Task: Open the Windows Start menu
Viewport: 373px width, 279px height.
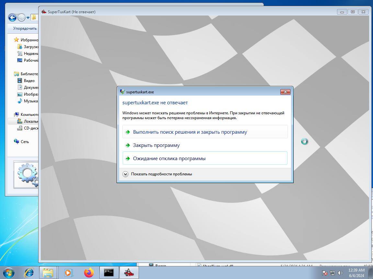Action: tap(8, 273)
